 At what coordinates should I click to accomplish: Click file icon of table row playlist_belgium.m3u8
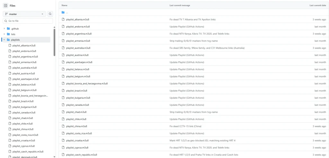(63, 76)
